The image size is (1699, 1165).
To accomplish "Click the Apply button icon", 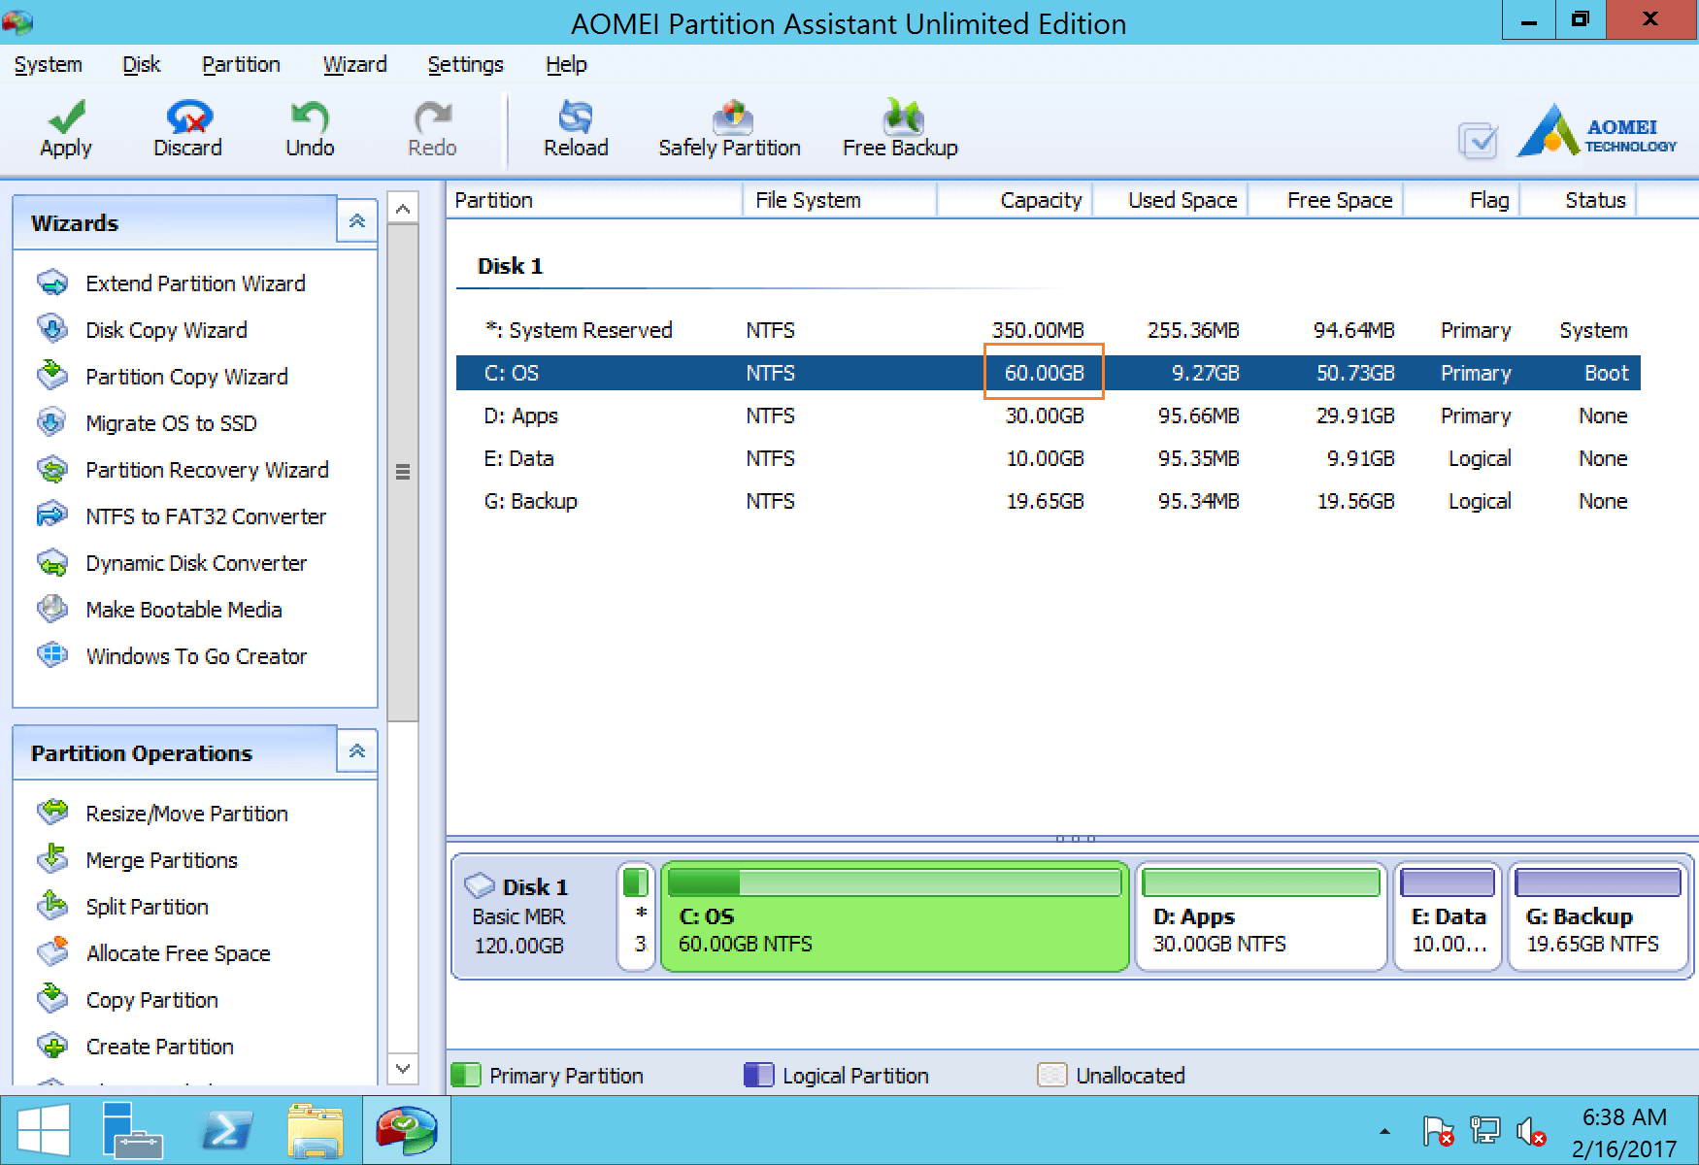I will pyautogui.click(x=64, y=118).
